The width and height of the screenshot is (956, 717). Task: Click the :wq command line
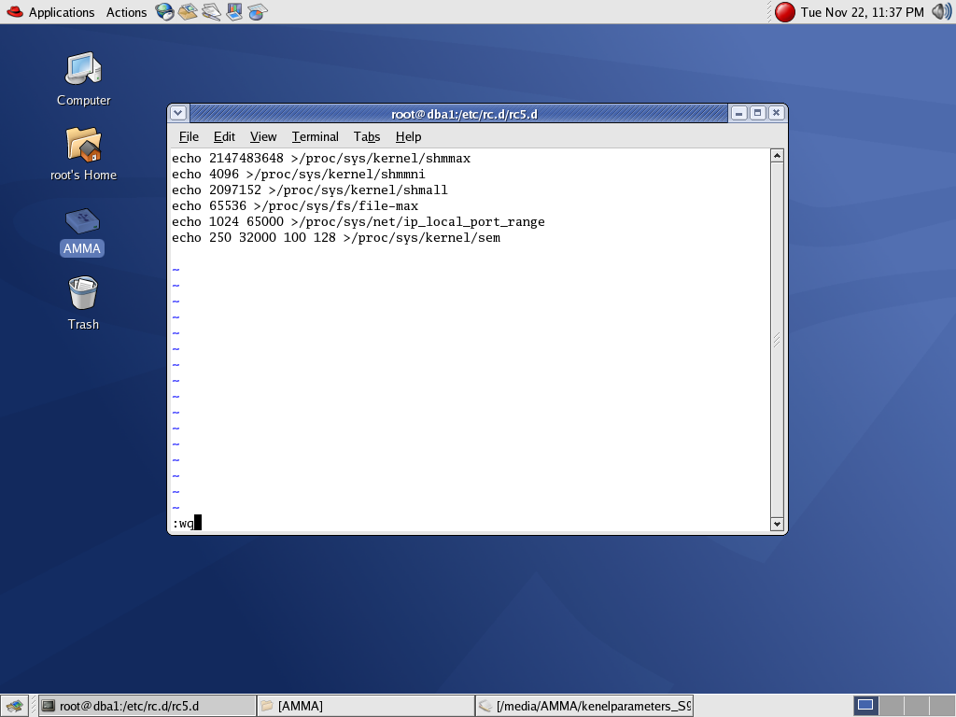[187, 523]
